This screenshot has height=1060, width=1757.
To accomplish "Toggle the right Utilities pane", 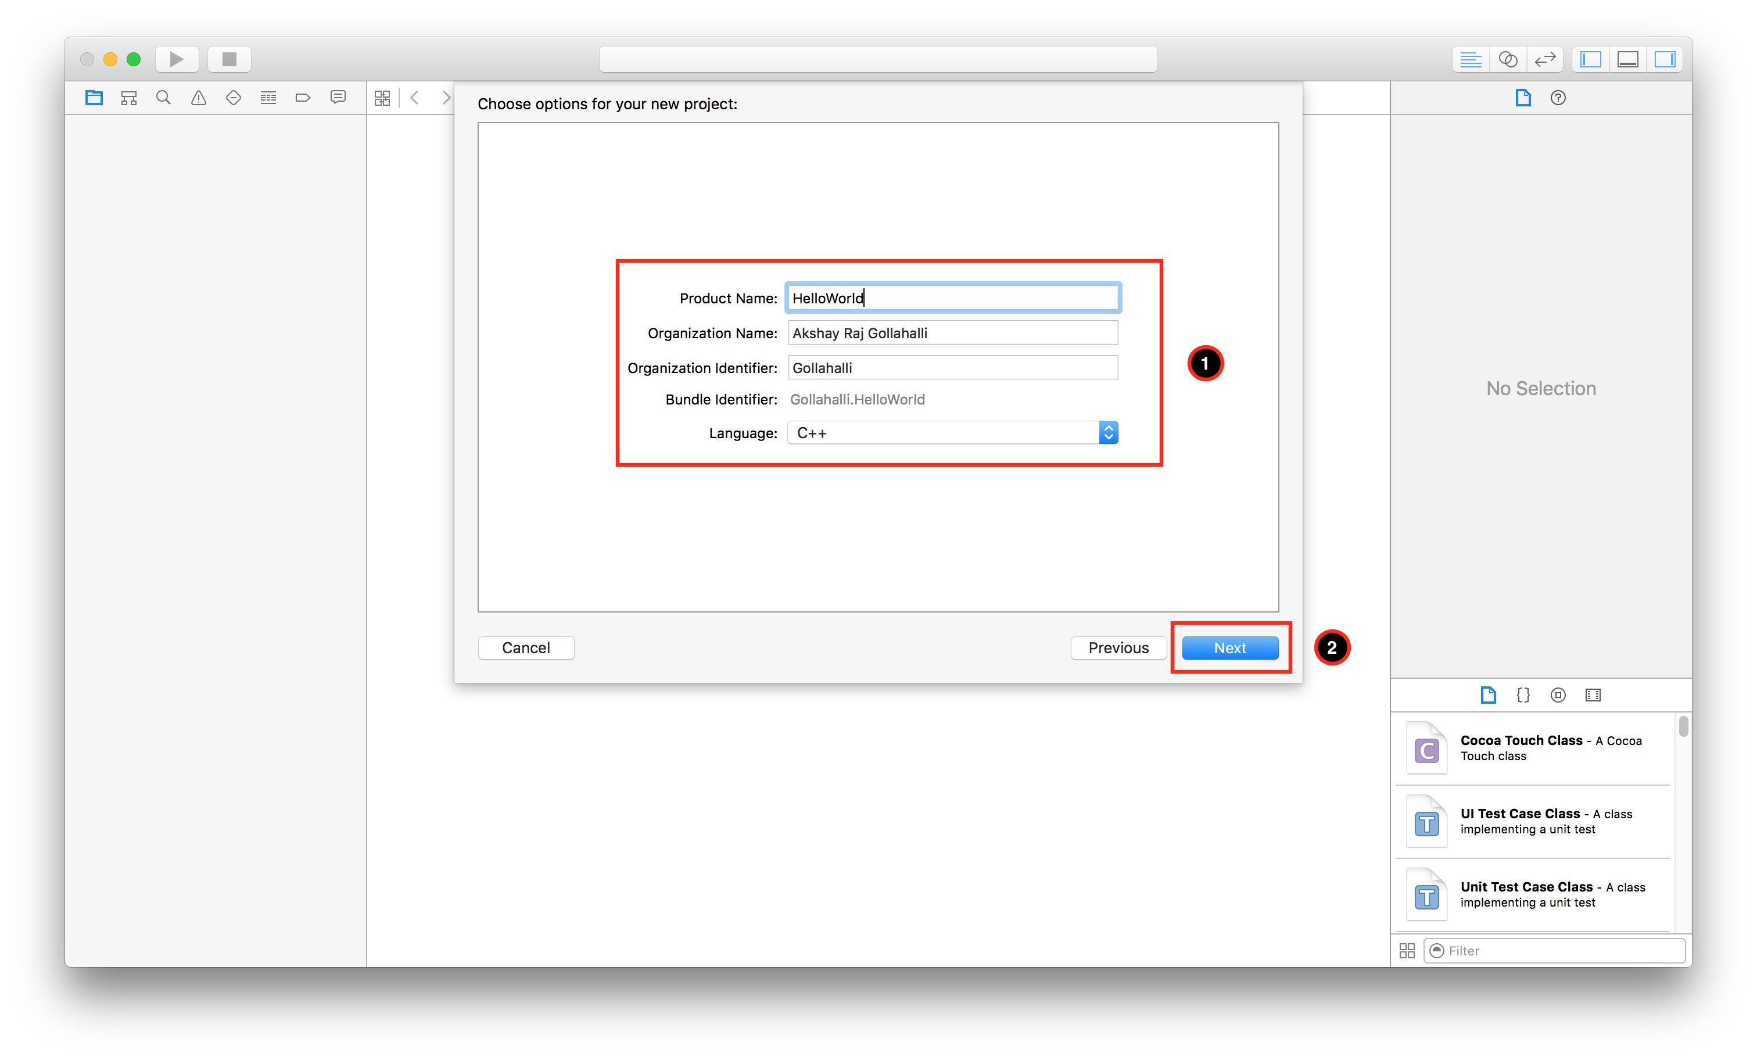I will 1664,59.
